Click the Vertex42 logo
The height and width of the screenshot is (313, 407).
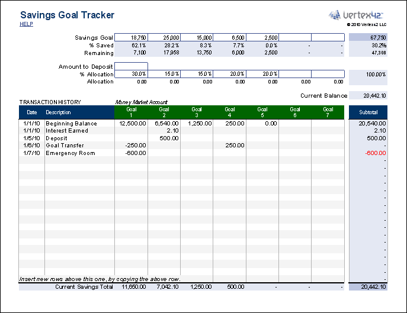coord(356,15)
